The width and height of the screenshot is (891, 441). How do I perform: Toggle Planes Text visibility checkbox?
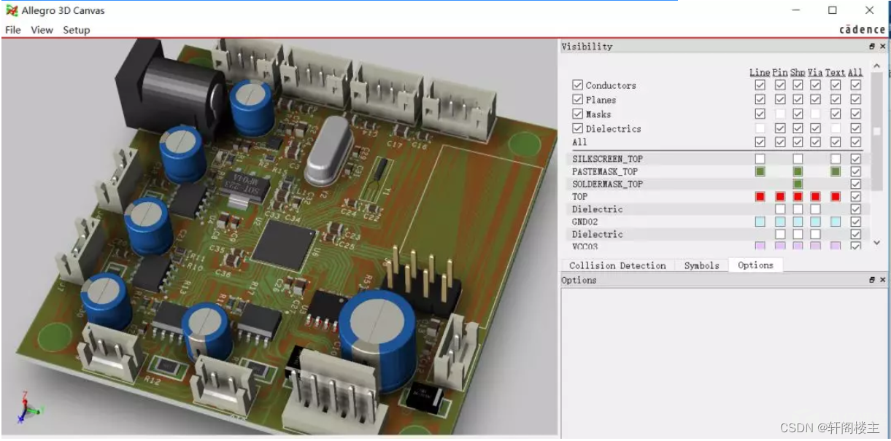click(x=836, y=100)
